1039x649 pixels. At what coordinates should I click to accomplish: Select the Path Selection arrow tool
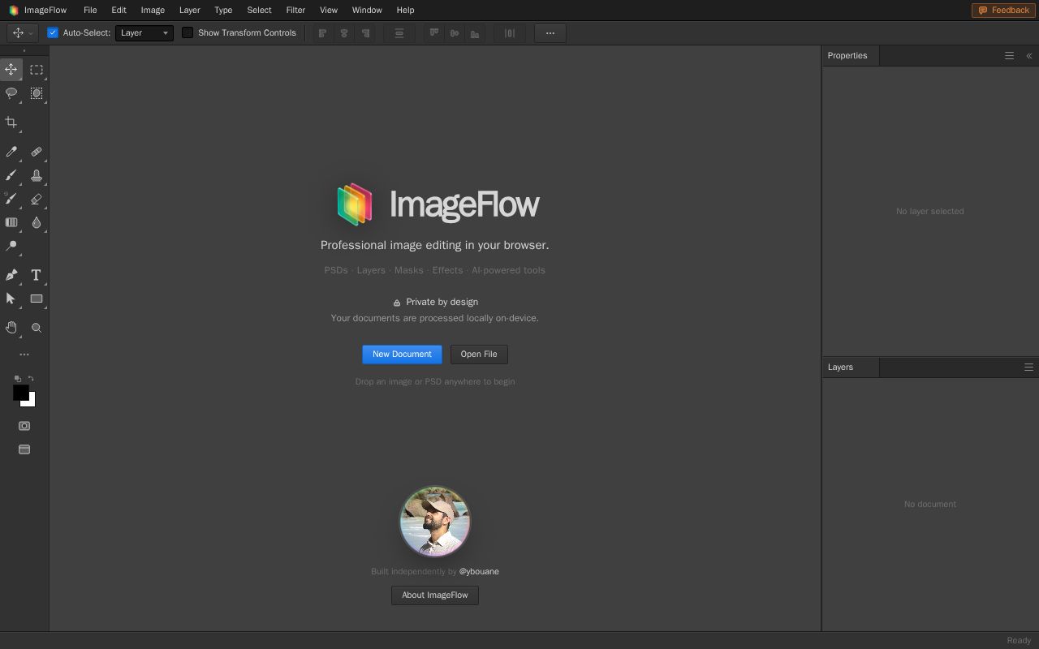tap(11, 299)
